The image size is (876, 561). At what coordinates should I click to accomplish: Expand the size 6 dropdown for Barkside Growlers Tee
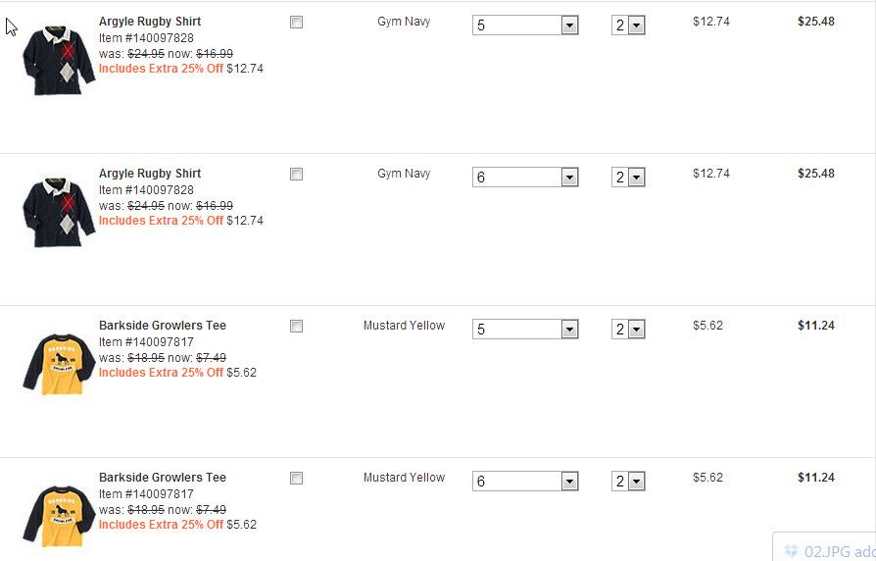point(525,482)
